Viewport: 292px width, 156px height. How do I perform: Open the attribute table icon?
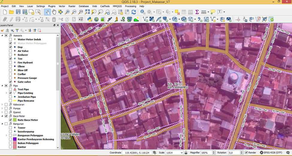pyautogui.click(x=184, y=12)
